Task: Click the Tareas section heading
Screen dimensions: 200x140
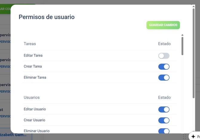Action: (x=30, y=44)
